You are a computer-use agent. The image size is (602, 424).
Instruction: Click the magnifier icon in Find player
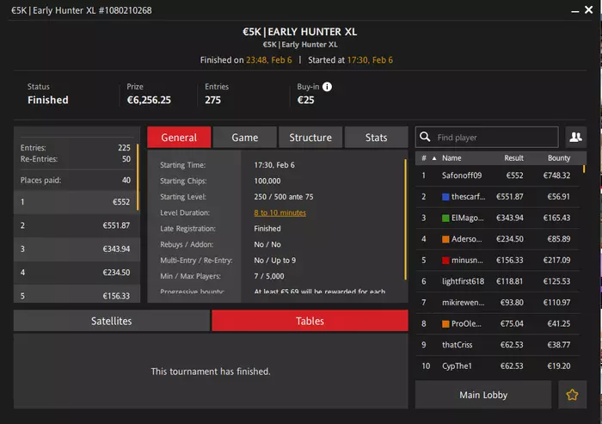tap(425, 137)
